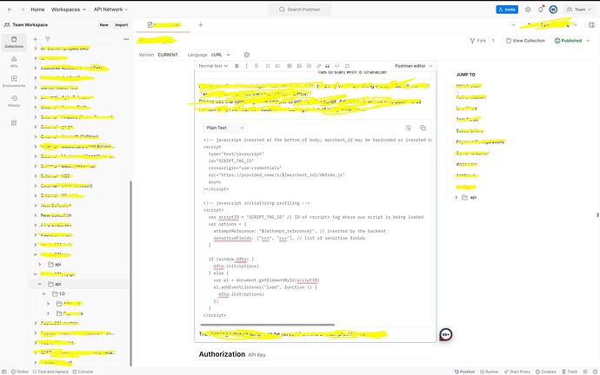
Task: Click the 99+ floating badge icon
Action: (446, 334)
